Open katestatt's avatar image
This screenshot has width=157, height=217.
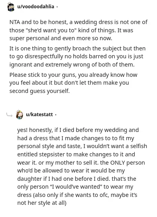click(x=19, y=115)
